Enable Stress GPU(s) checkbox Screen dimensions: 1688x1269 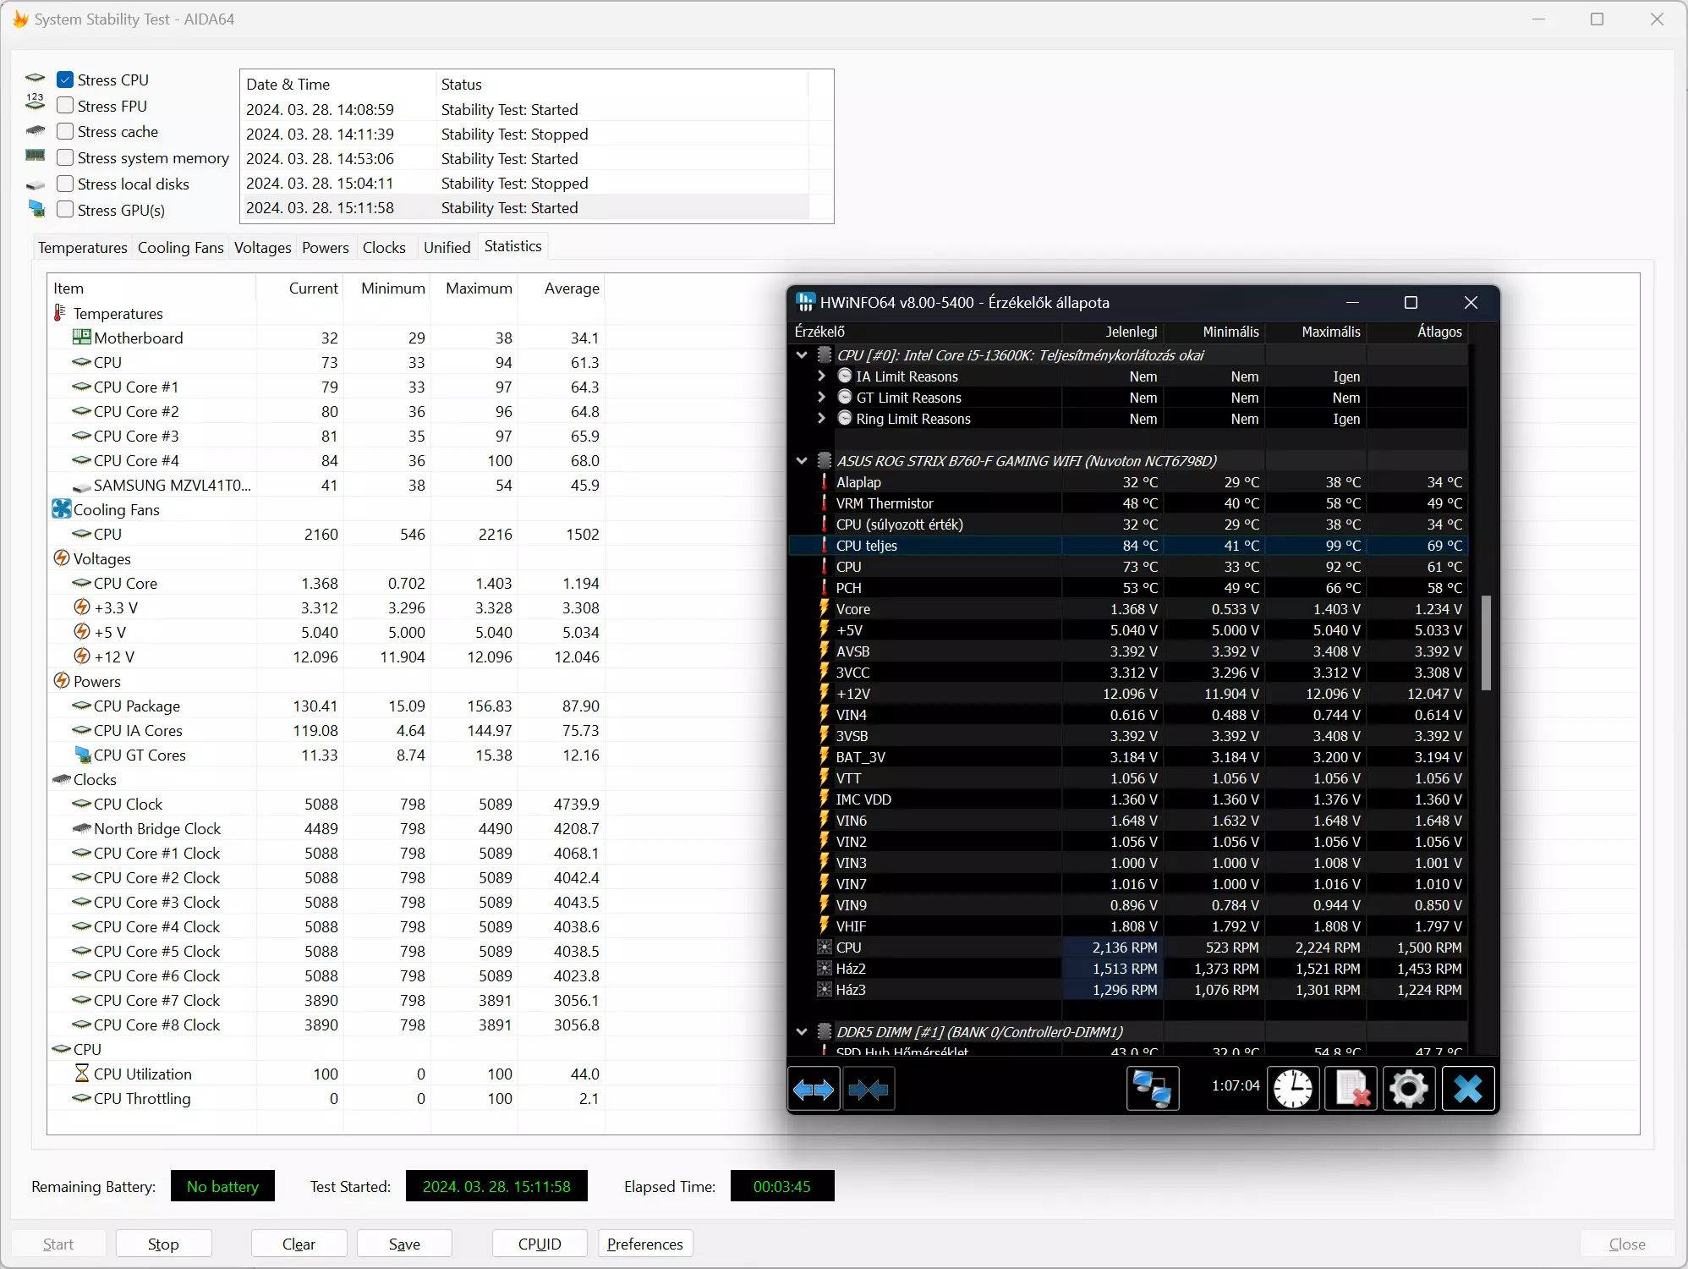(65, 210)
